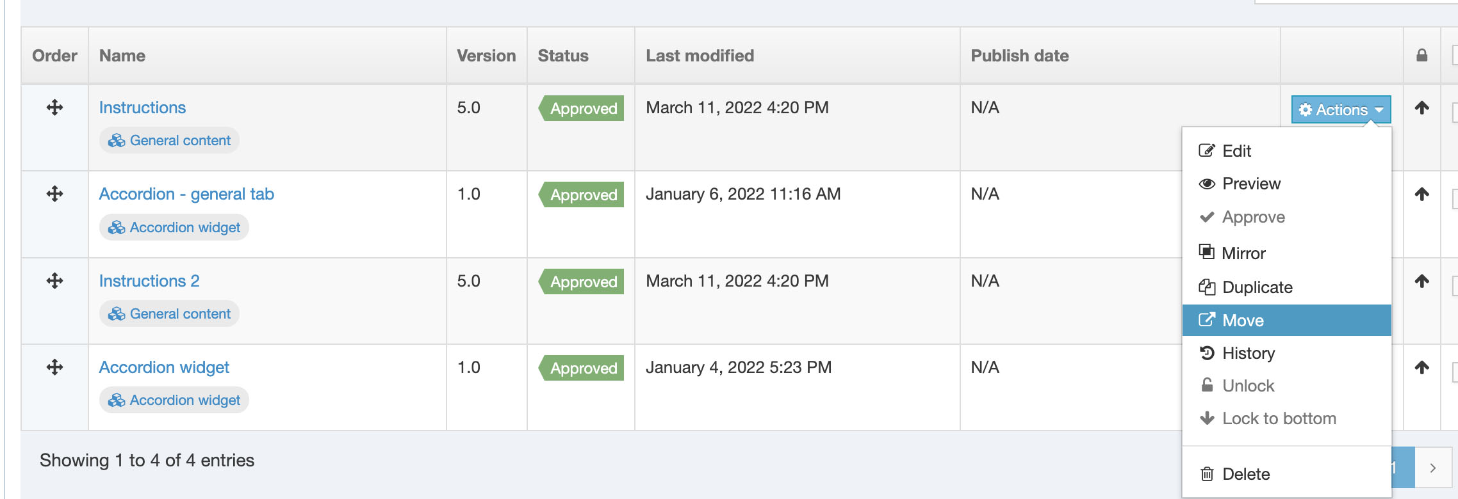Click the lock icon column header
Screen dimensions: 1458x499
(x=1422, y=56)
